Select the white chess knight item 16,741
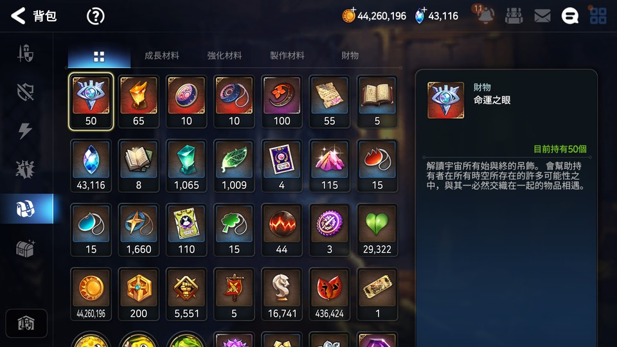 click(282, 294)
